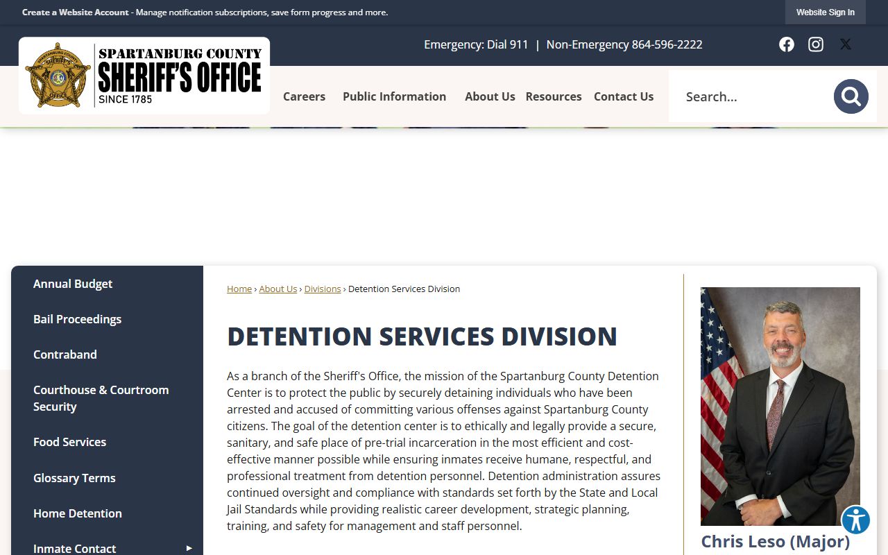The image size is (888, 555).
Task: Open the Careers menu
Action: (x=304, y=96)
